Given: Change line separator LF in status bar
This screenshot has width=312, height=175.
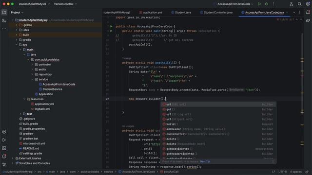Looking at the screenshot, I should click(273, 172).
